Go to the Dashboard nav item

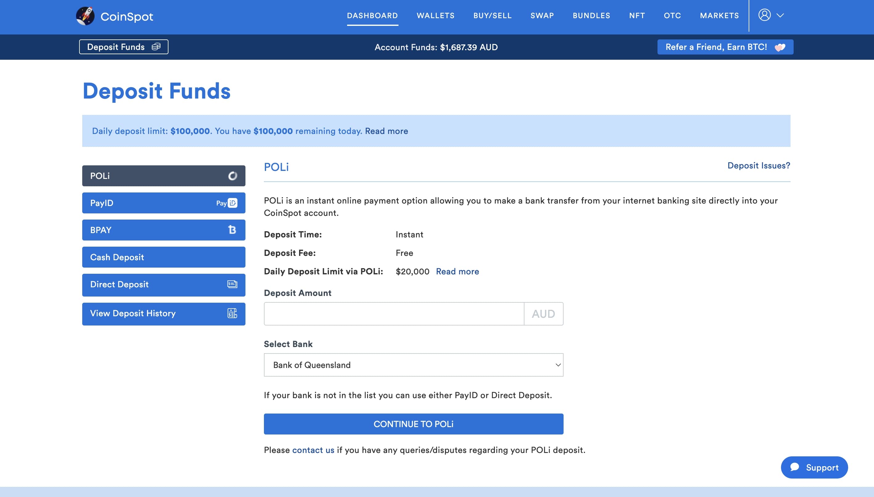372,16
